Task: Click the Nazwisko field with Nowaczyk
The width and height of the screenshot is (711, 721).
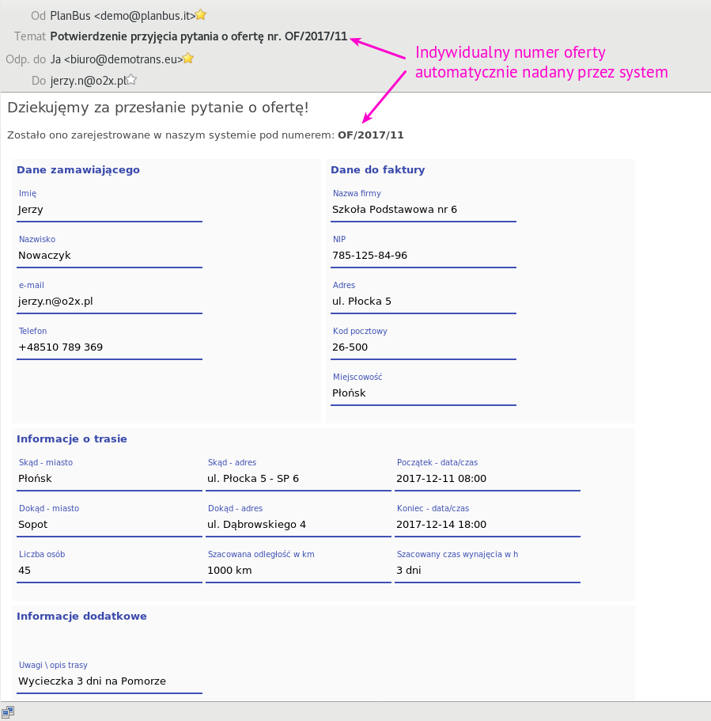Action: click(109, 256)
